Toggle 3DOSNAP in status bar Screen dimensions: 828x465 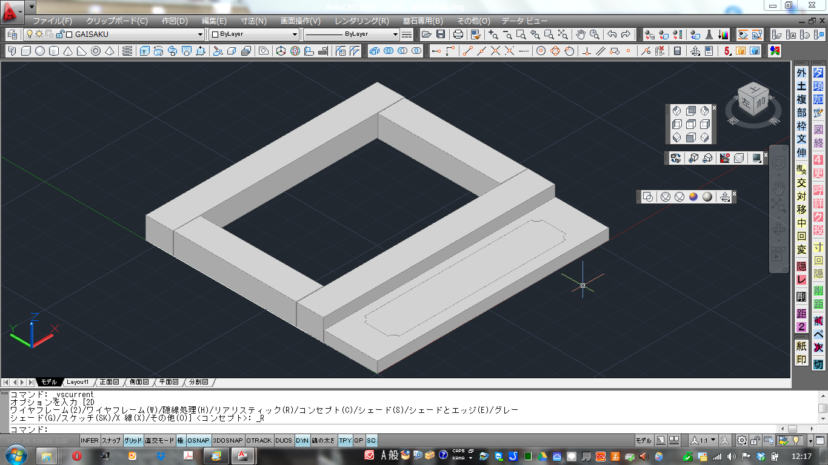[x=228, y=441]
